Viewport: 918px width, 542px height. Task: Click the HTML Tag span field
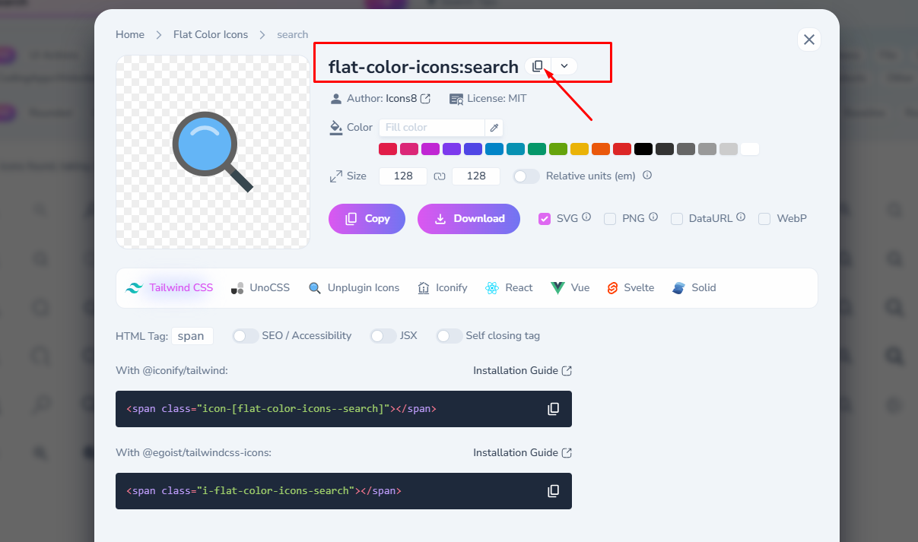point(192,336)
